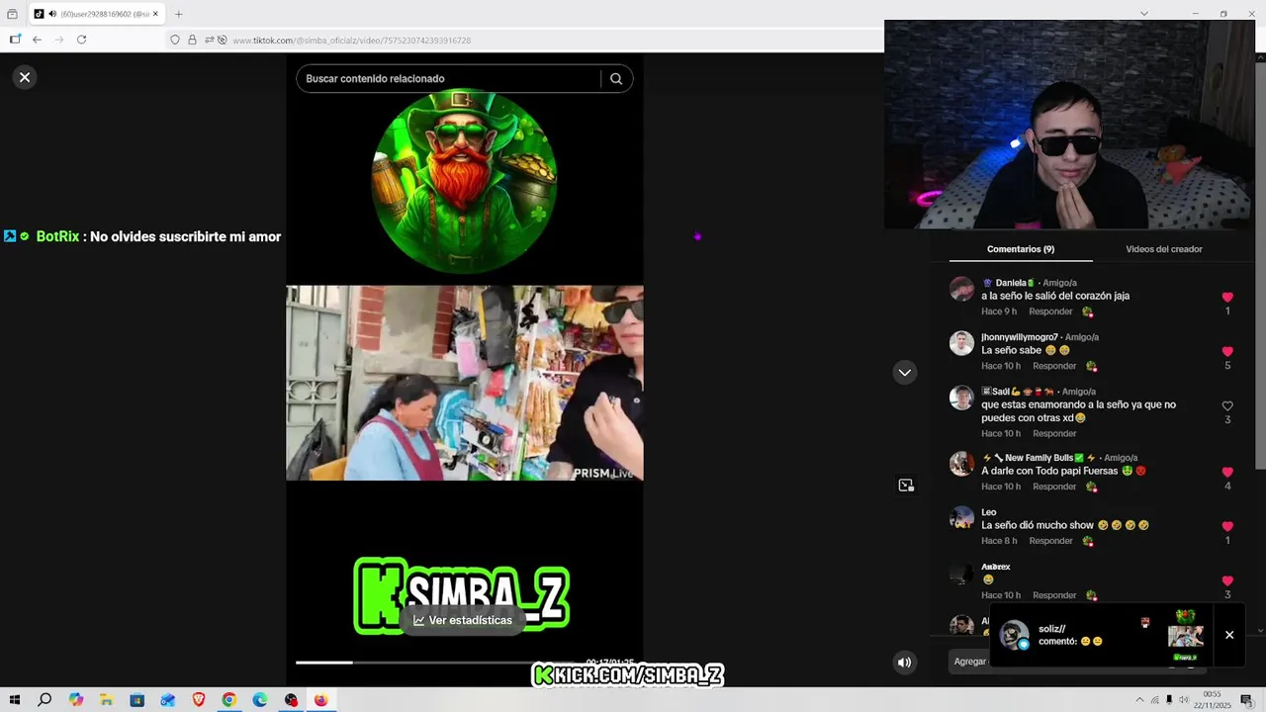
Task: Toggle picture-in-picture mini player icon
Action: 906,486
